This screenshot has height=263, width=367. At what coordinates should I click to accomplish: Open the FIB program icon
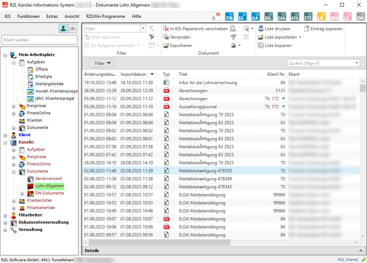(x=229, y=17)
